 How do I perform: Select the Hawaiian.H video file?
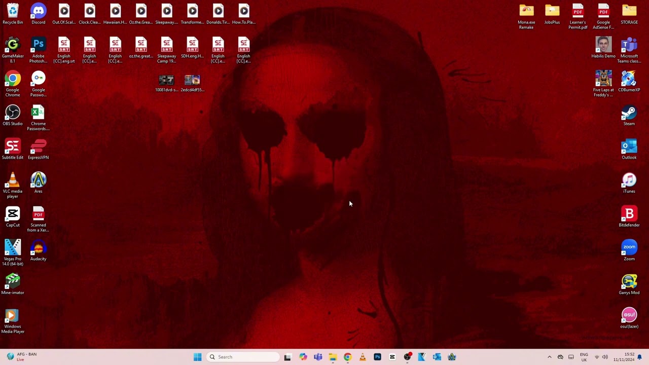pos(115,14)
